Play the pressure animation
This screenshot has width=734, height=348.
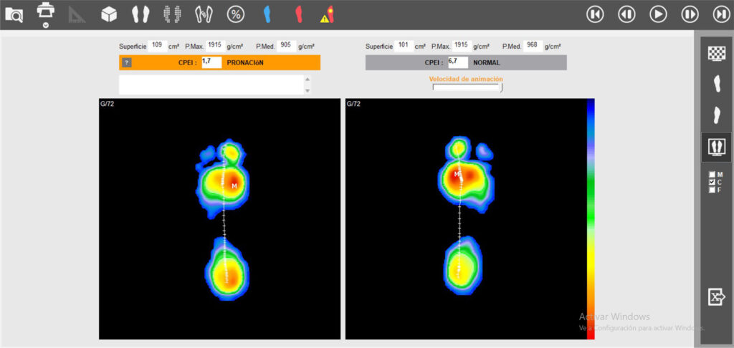pos(658,14)
